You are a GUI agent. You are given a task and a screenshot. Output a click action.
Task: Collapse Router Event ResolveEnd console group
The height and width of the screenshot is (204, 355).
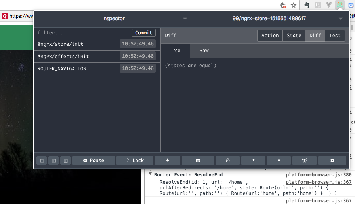tap(150, 174)
